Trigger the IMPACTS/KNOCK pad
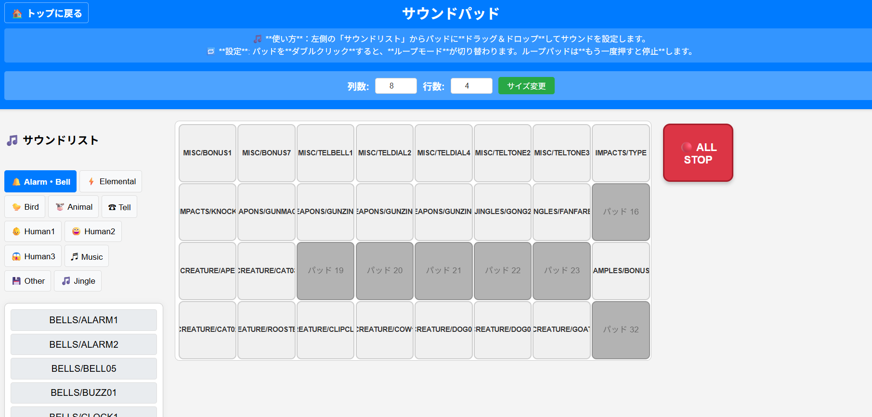Screen dimensions: 872x417 (x=208, y=212)
